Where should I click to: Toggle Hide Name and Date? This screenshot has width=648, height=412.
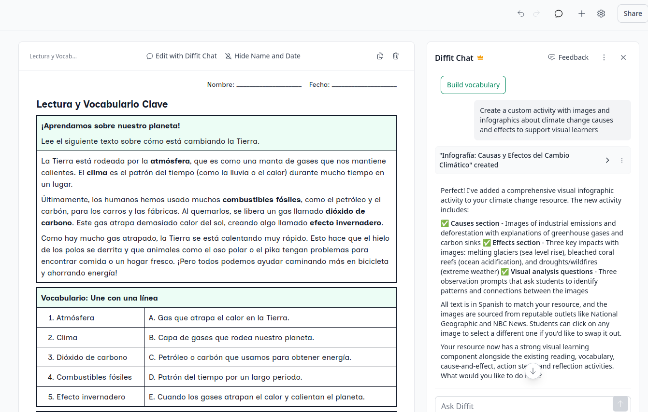click(263, 56)
